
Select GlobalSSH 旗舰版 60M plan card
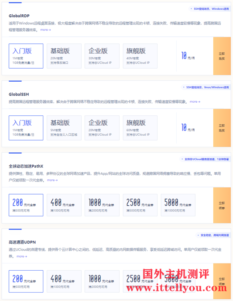(x=140, y=128)
